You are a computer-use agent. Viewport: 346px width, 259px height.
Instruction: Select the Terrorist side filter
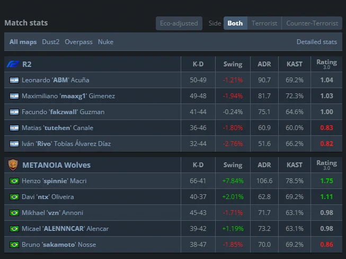[x=264, y=23]
